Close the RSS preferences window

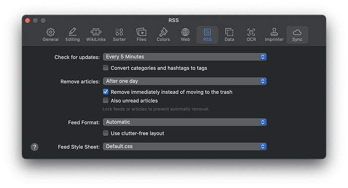pyautogui.click(x=28, y=21)
